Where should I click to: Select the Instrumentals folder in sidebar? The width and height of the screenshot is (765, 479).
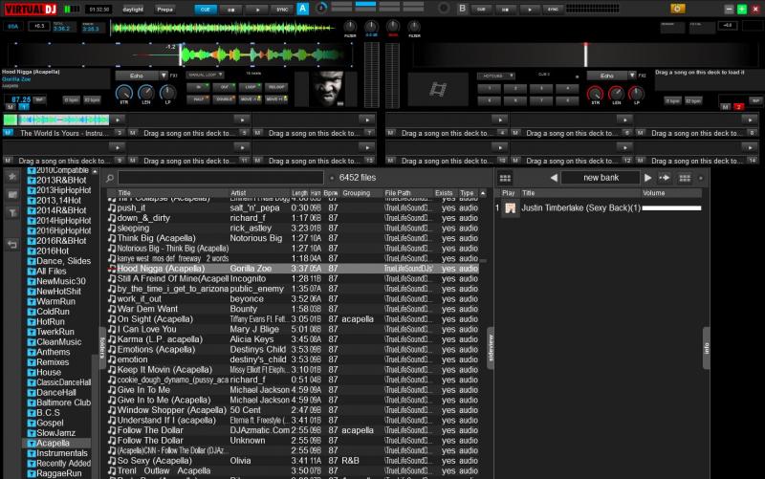pos(61,453)
